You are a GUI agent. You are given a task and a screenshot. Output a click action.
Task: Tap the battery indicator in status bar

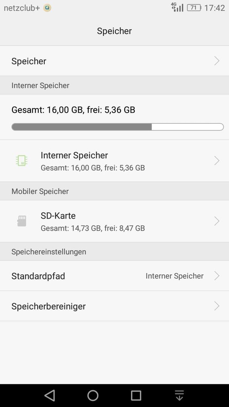(194, 8)
